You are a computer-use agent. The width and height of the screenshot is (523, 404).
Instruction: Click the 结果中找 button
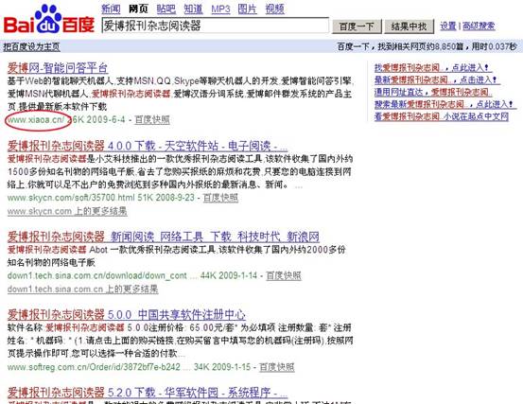coord(409,26)
